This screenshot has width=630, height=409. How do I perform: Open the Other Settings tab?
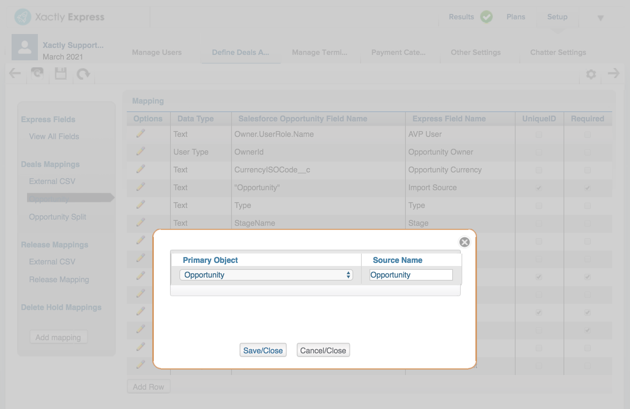(x=476, y=52)
